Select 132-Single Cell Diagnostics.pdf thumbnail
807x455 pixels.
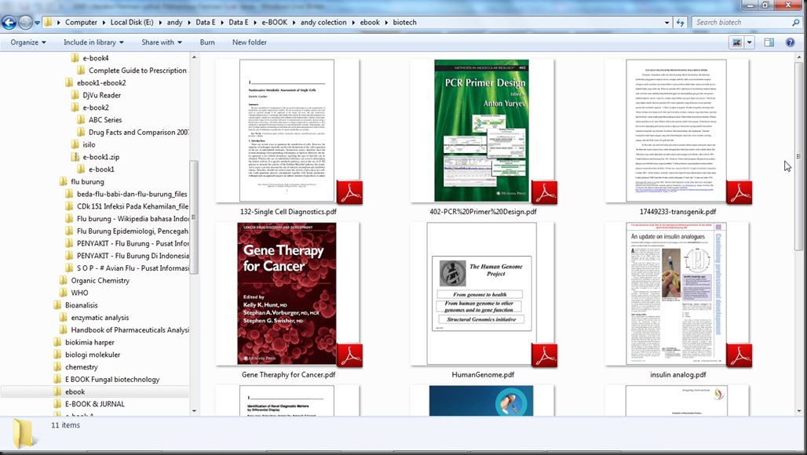[287, 130]
